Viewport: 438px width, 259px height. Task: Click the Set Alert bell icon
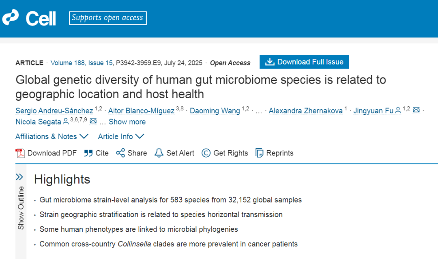159,153
